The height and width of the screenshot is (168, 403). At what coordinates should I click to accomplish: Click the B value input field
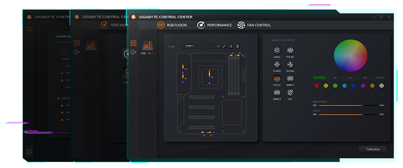point(365,78)
